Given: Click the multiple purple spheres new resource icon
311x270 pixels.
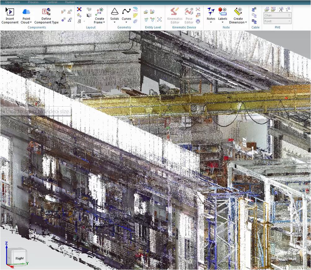Looking at the screenshot, I should pos(70,20).
